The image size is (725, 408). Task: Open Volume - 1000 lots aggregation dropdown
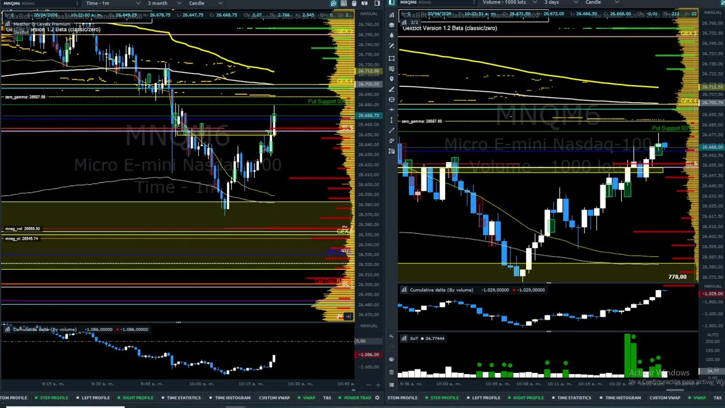tap(509, 3)
